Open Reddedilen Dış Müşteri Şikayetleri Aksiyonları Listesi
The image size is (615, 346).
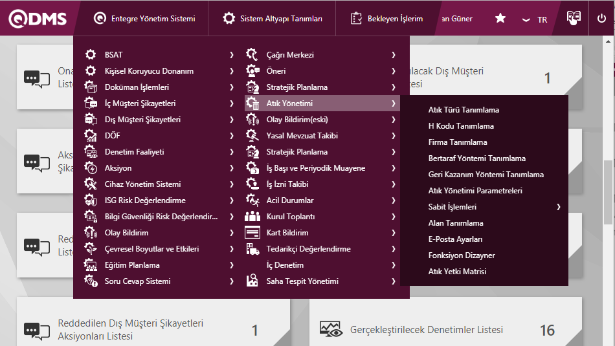point(131,329)
